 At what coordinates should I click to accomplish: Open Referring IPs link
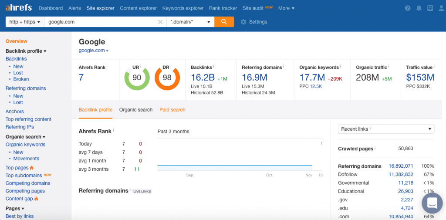20,127
